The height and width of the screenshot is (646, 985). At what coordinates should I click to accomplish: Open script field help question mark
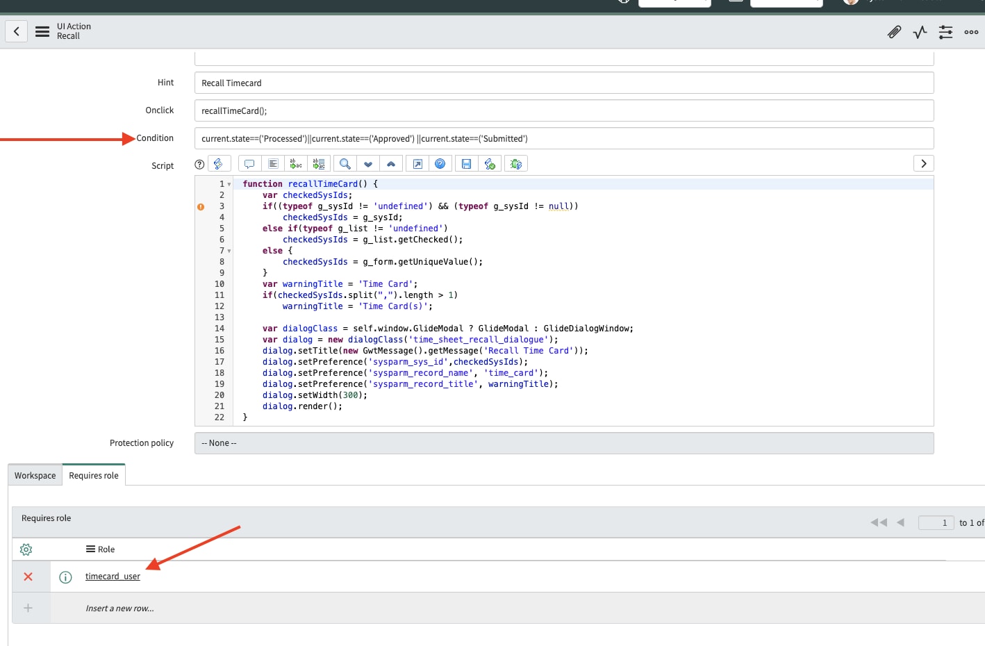tap(199, 165)
